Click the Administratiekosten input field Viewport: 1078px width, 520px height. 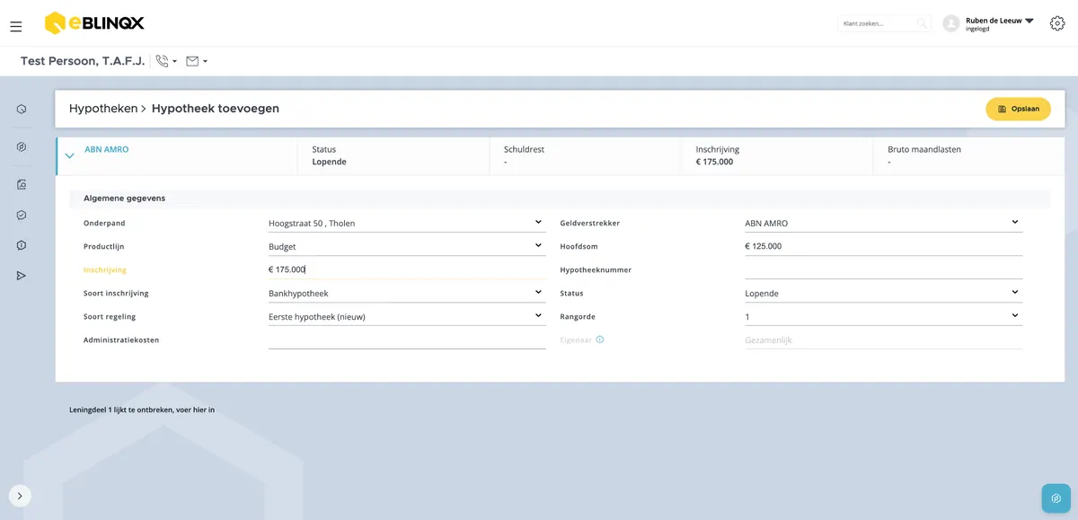click(x=407, y=339)
